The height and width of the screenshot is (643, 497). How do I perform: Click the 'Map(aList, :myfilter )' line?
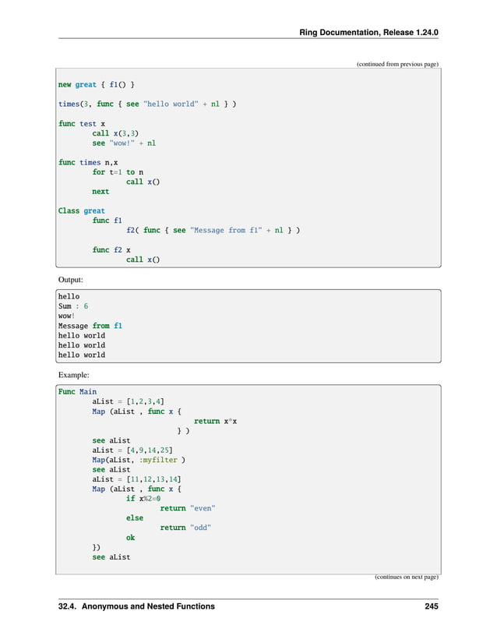(139, 460)
